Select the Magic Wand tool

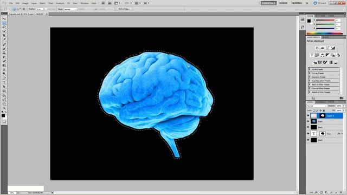[x=4, y=31]
